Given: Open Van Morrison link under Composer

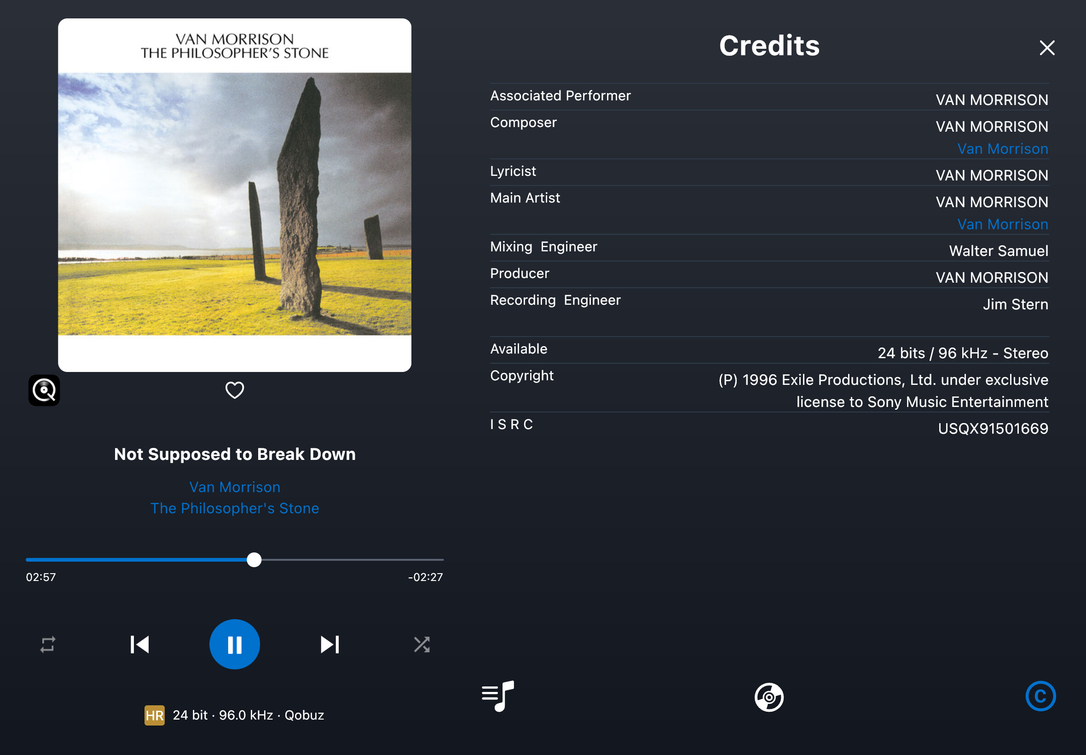Looking at the screenshot, I should pos(1002,149).
